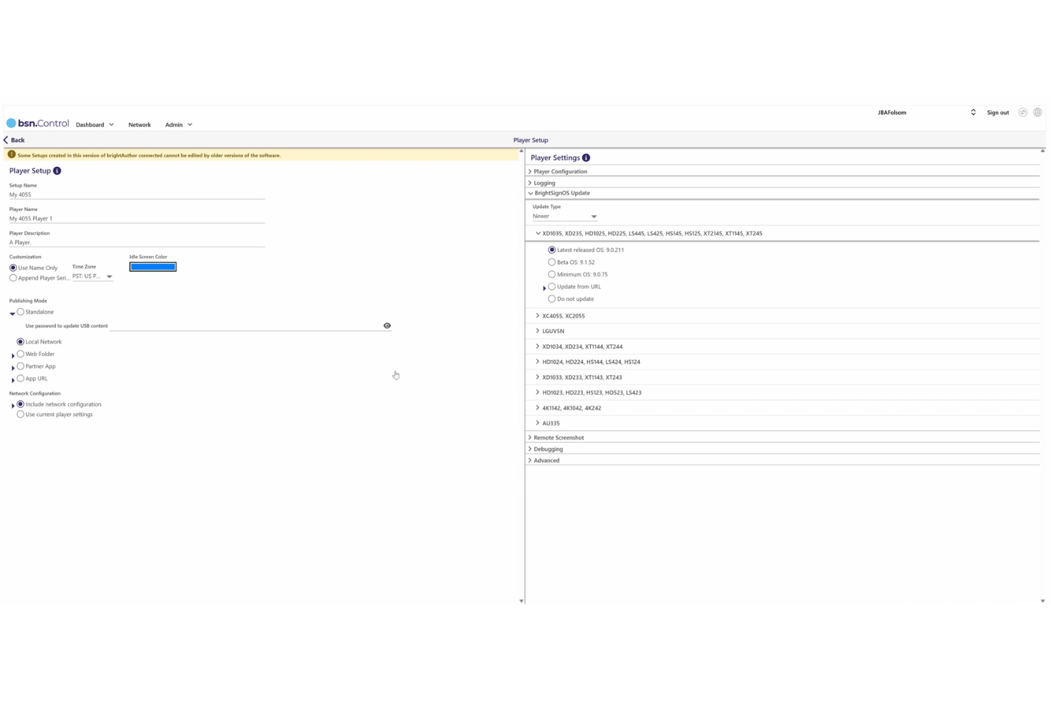Select Append Player Serial radio button
Screen dimensions: 1051x701
click(13, 278)
